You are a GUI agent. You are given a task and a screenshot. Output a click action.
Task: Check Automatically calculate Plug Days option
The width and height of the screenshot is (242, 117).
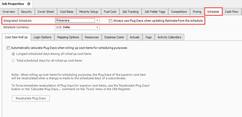tap(8, 48)
